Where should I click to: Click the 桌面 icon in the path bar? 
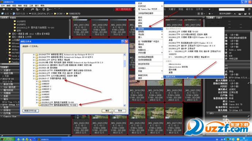[x=3, y=13]
